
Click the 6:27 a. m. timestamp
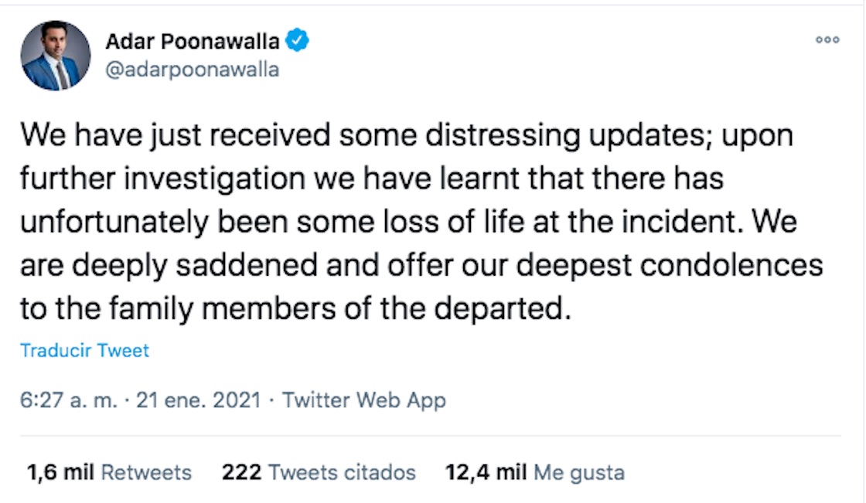click(70, 400)
